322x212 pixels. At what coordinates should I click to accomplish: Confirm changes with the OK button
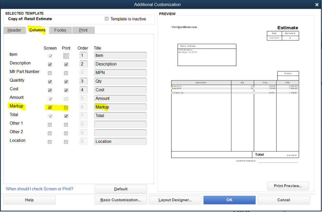[229, 200]
